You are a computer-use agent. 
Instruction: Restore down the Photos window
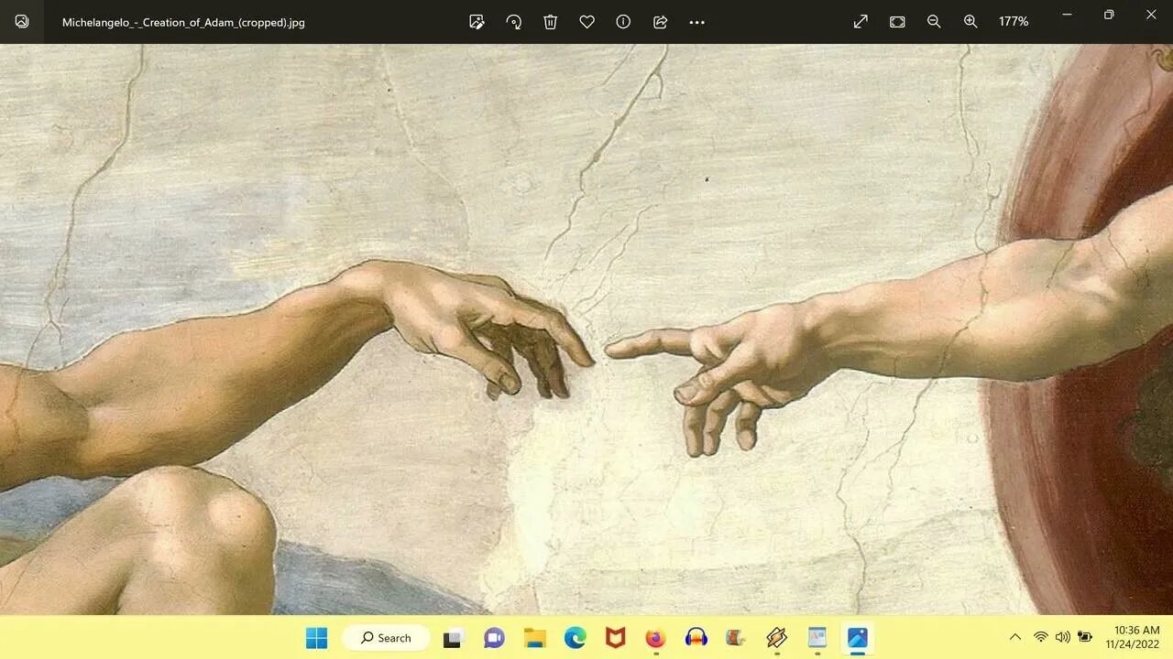1109,15
